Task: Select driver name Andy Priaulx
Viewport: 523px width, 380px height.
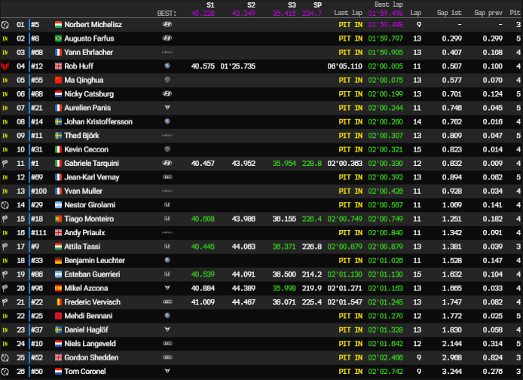Action: (x=84, y=232)
